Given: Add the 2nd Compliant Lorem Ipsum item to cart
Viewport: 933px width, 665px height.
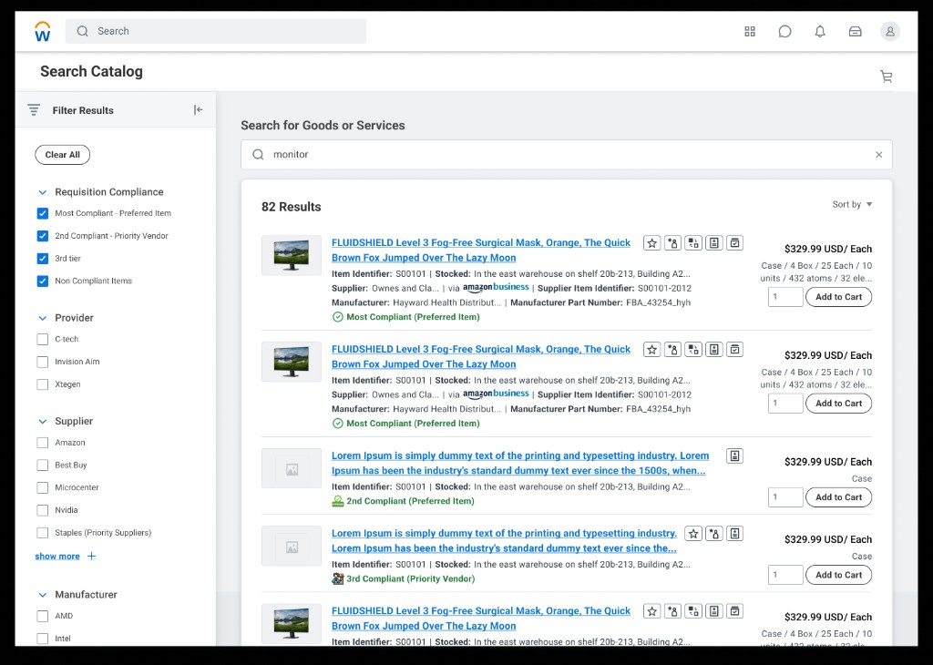Looking at the screenshot, I should point(838,497).
